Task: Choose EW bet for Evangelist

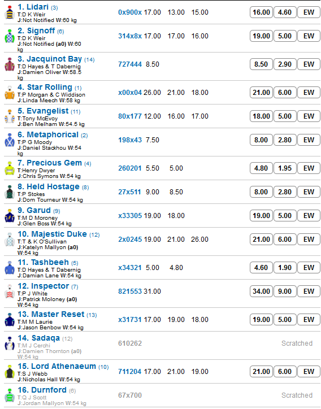Action: pyautogui.click(x=309, y=116)
